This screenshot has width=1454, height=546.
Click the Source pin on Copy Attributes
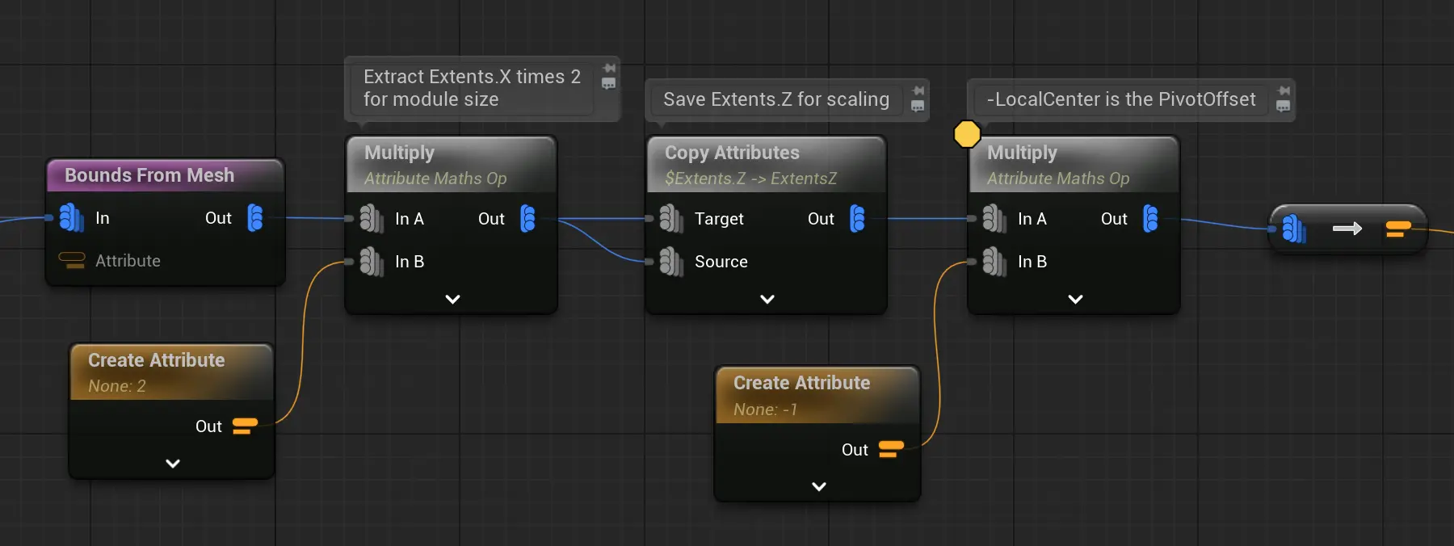(670, 262)
